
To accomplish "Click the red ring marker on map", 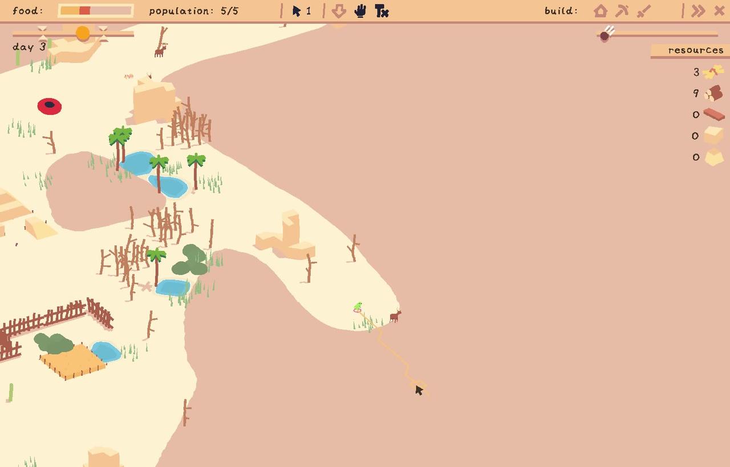I will (x=50, y=106).
